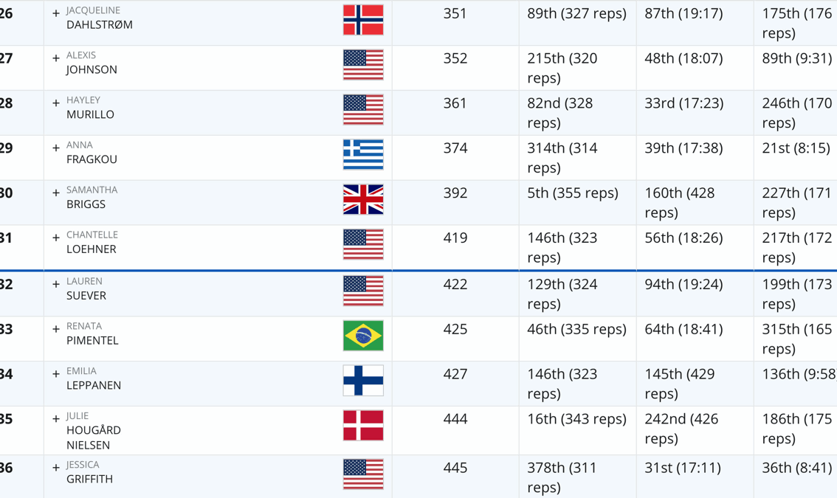Expand Hayley Murillo's athlete details
The width and height of the screenshot is (837, 498).
pyautogui.click(x=56, y=103)
